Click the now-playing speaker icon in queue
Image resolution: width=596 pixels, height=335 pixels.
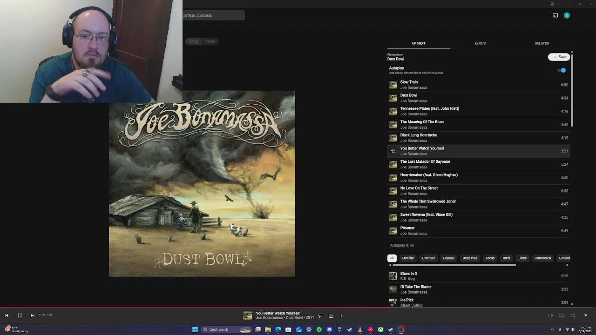click(x=393, y=151)
